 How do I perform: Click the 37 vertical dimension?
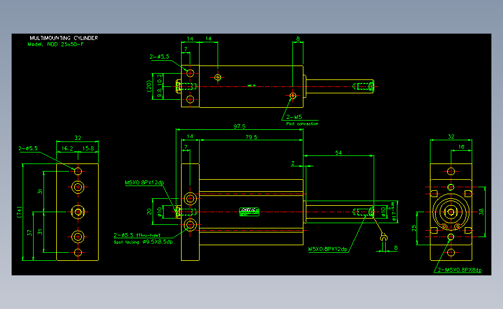tap(30, 233)
